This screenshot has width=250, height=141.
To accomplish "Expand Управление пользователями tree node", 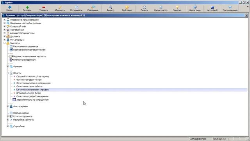I will tap(5, 20).
